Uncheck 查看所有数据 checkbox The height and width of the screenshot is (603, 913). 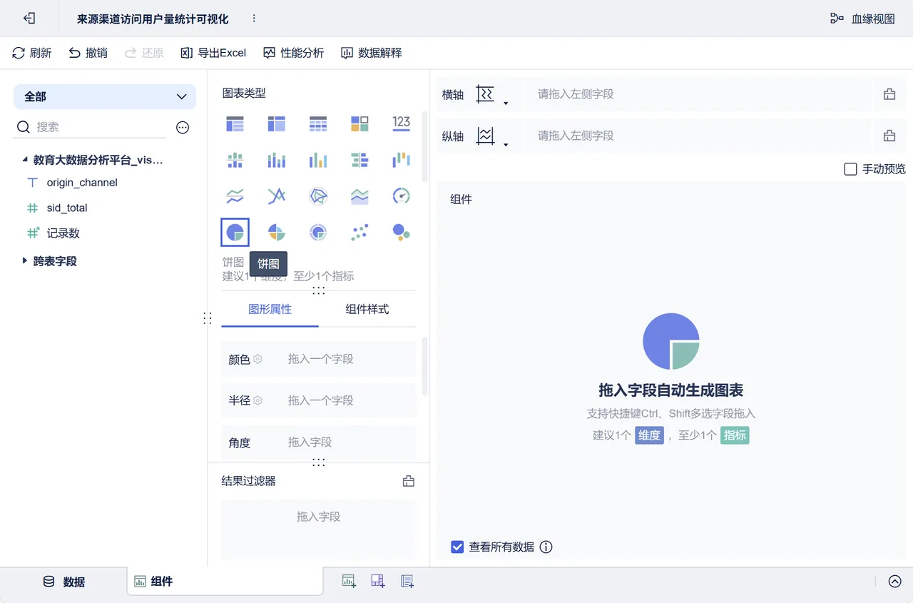coord(458,547)
